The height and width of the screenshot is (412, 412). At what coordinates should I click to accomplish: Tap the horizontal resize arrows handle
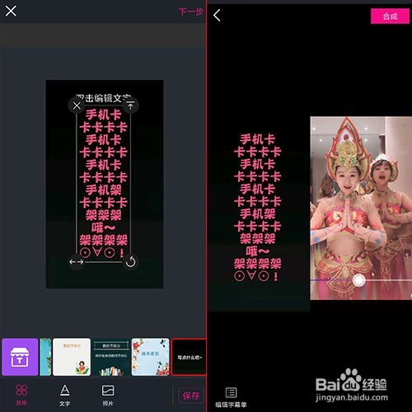click(77, 262)
